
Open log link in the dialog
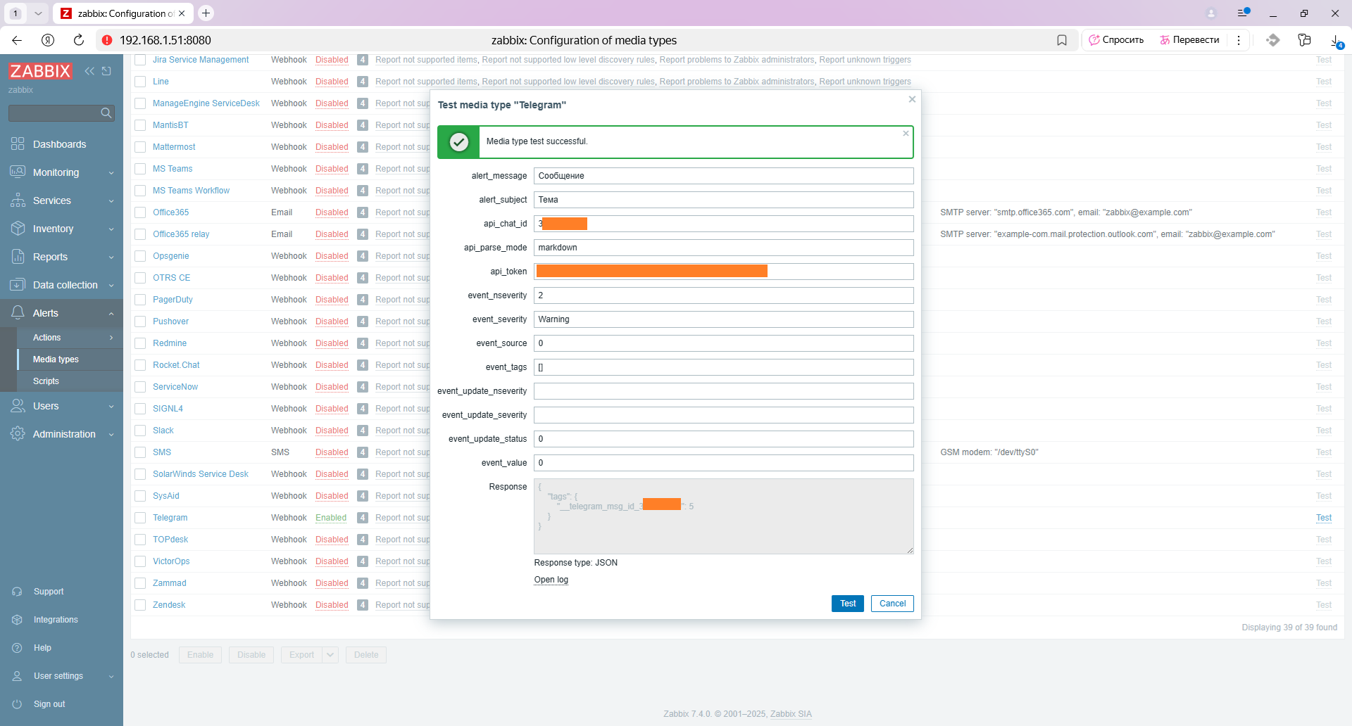pyautogui.click(x=551, y=580)
